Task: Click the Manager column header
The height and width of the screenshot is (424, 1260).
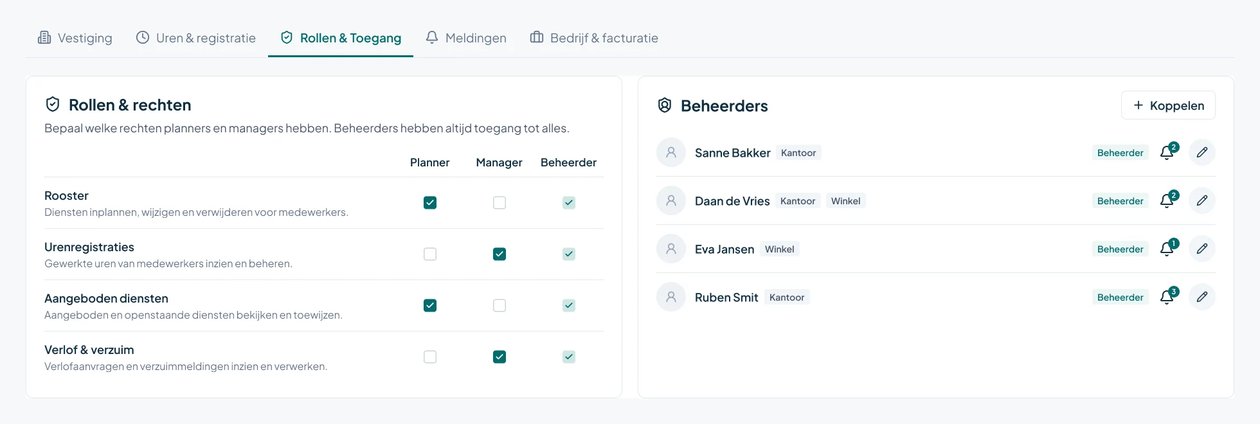Action: 499,163
